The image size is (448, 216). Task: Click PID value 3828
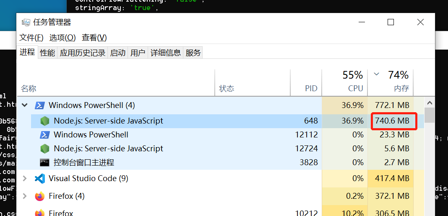[x=309, y=163]
